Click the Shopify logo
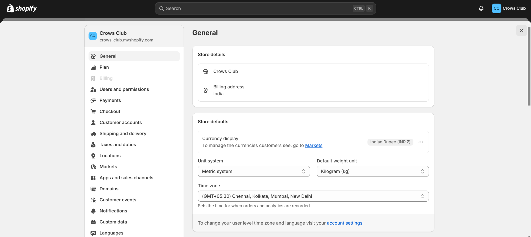 22,8
